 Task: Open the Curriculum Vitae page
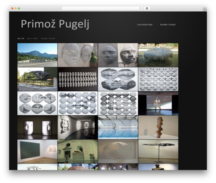click(x=145, y=25)
